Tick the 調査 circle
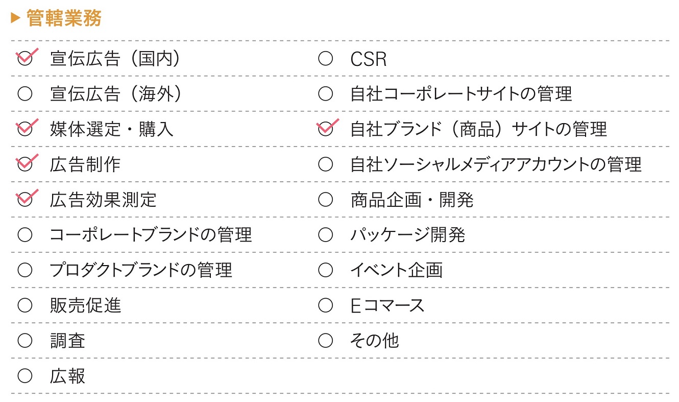This screenshot has width=679, height=402. click(25, 341)
